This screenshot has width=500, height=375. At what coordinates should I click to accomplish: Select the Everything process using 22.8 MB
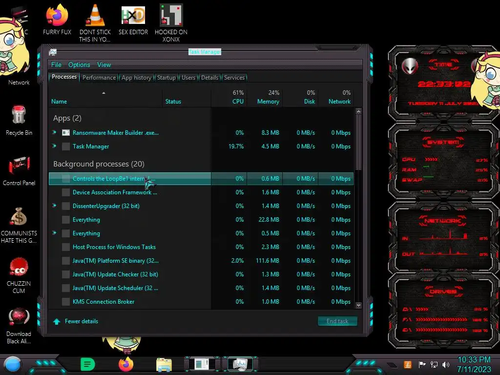pos(201,220)
